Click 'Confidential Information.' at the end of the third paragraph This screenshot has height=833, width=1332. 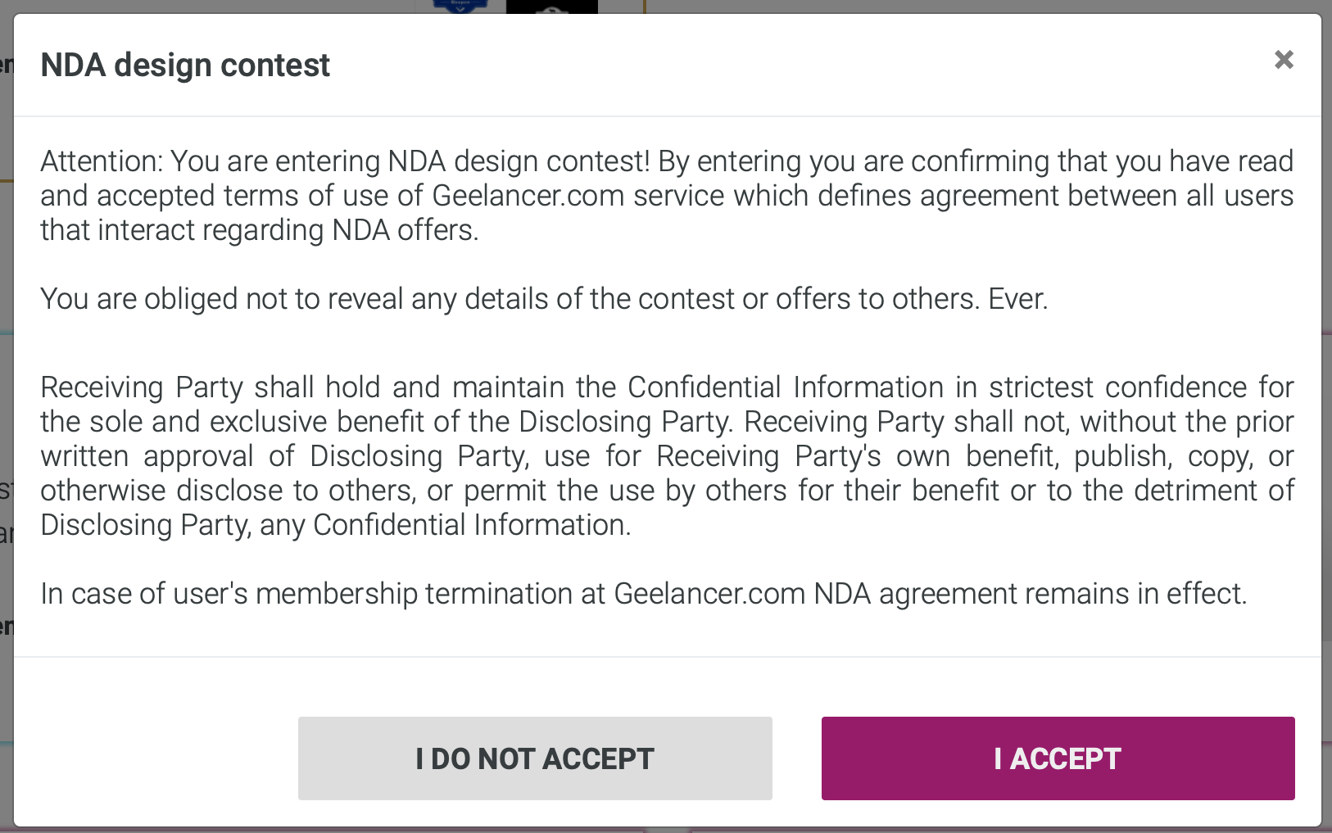point(472,525)
